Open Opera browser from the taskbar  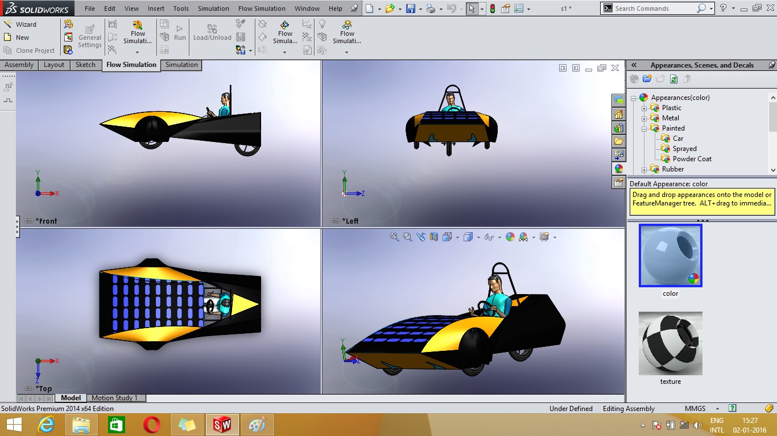pos(152,424)
